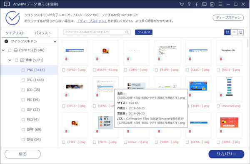
Task: Switch to パスリスト tab
Action: click(x=43, y=33)
